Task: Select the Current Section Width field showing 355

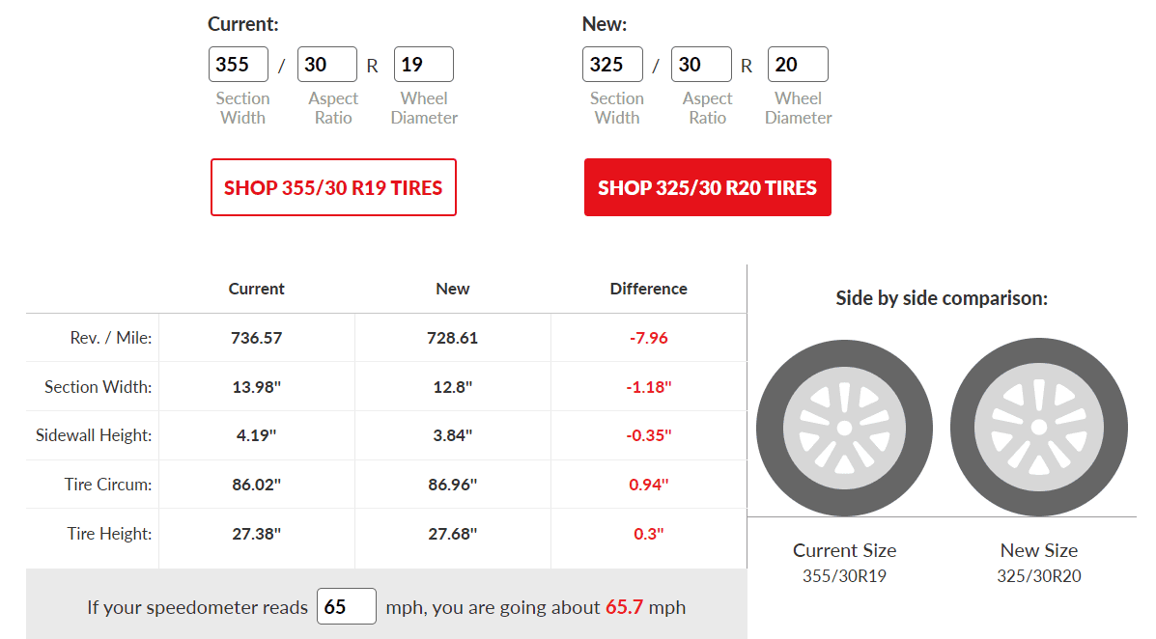Action: pos(239,64)
